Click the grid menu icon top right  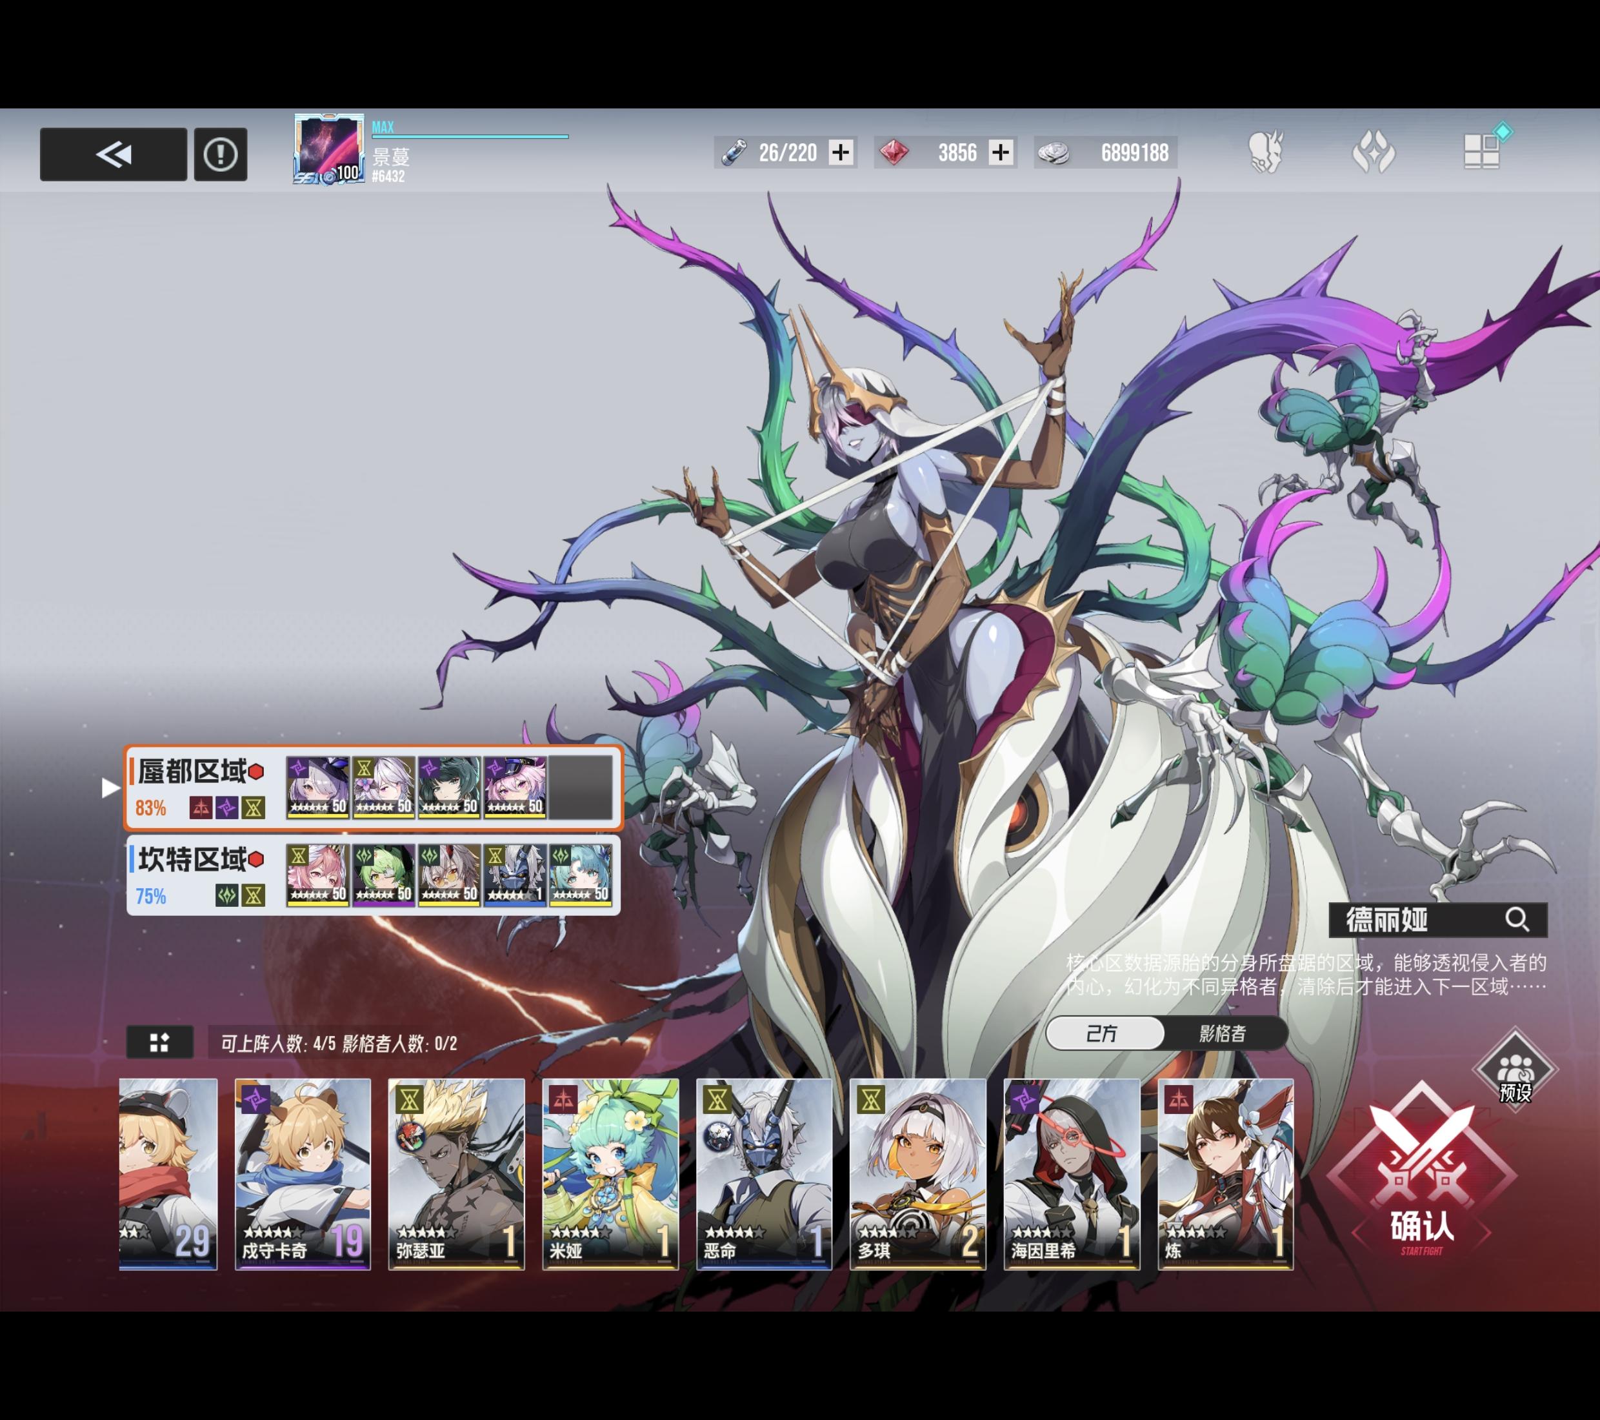click(1482, 150)
